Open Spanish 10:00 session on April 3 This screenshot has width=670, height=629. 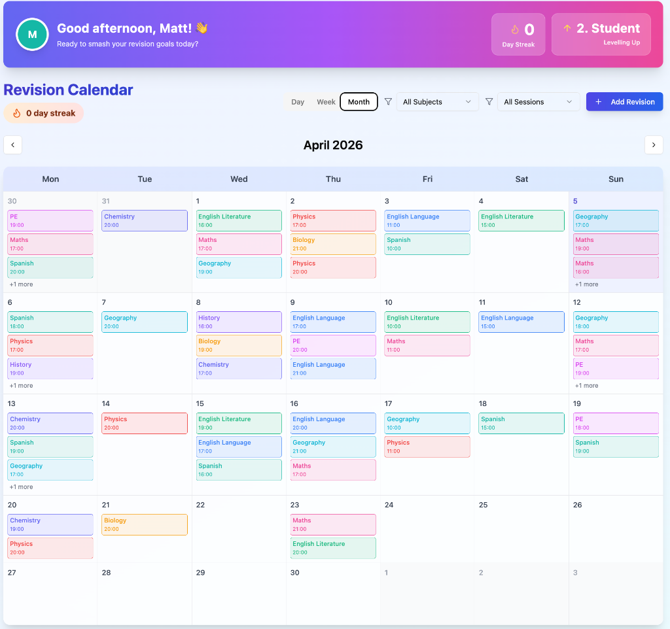[427, 245]
